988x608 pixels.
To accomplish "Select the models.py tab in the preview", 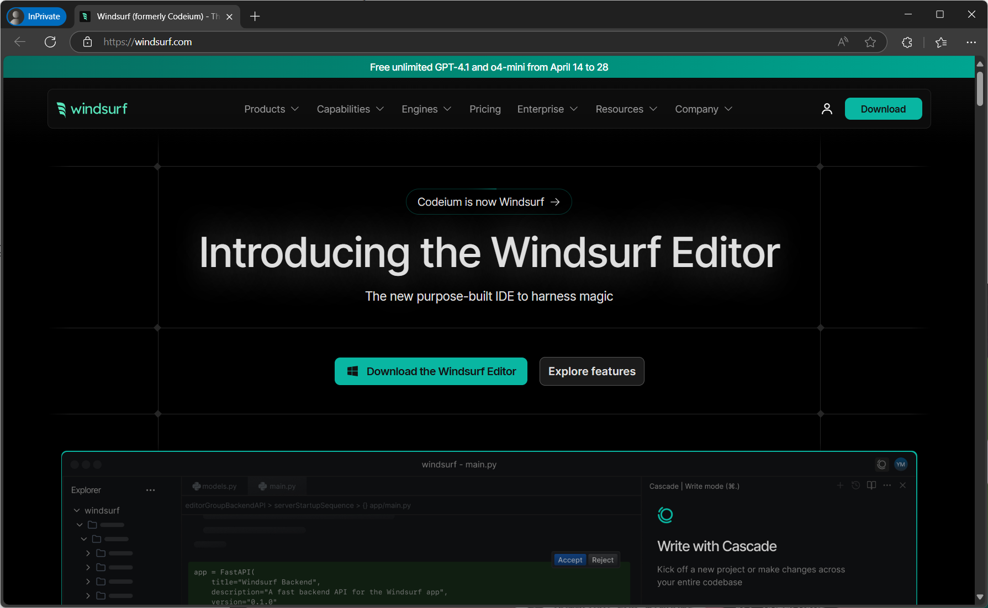I will (x=215, y=486).
